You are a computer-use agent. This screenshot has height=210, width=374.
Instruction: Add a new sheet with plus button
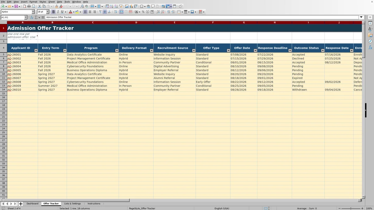point(21,204)
